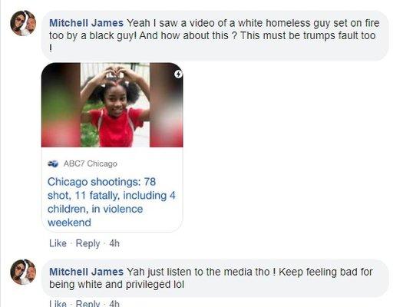Open the Chicago shootings article headline
Viewport: 403px width, 307px height.
pyautogui.click(x=111, y=202)
